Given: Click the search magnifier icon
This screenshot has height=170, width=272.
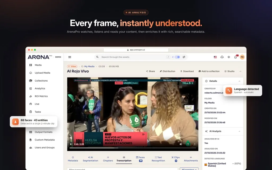Looking at the screenshot, I should (97, 57).
